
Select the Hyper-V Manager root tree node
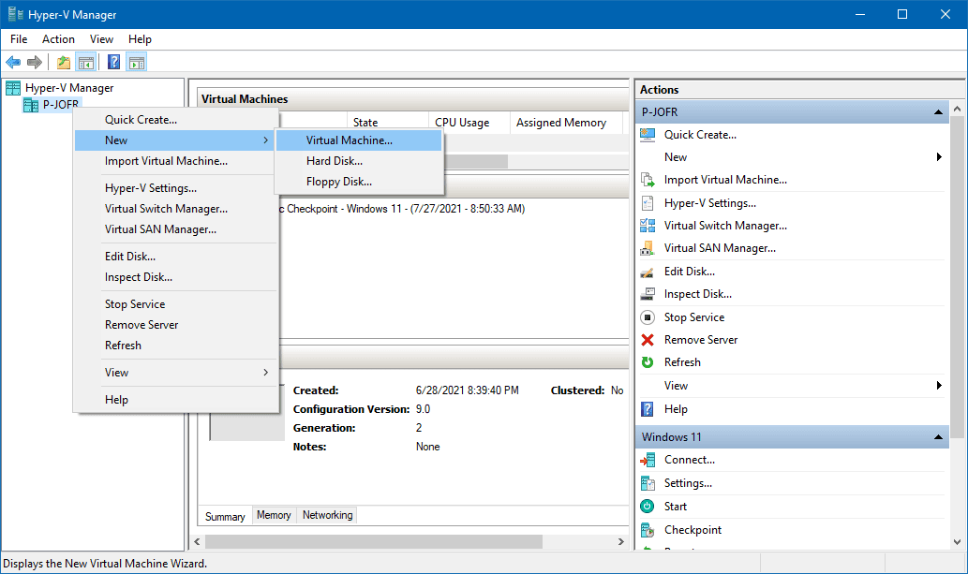(x=68, y=88)
